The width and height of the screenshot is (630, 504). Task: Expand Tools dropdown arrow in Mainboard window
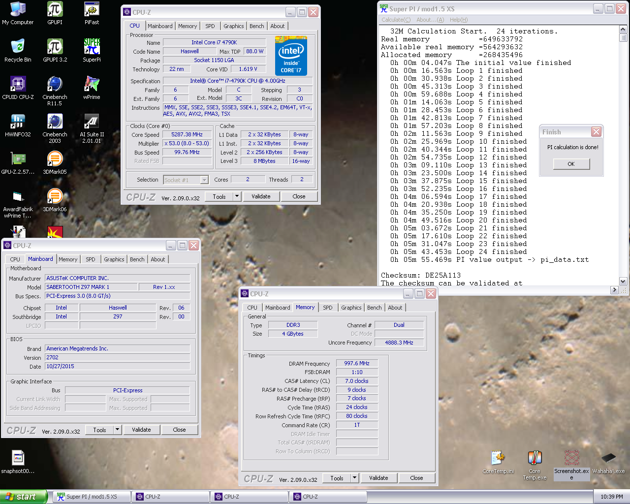[117, 430]
